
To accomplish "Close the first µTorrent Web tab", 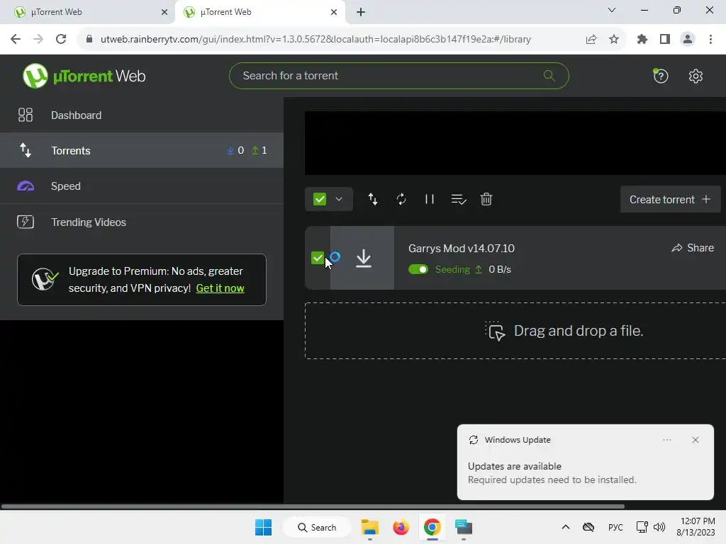I will point(164,13).
